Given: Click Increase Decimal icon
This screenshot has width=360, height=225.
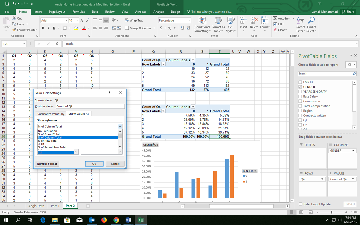Looking at the screenshot, I should click(182, 28).
